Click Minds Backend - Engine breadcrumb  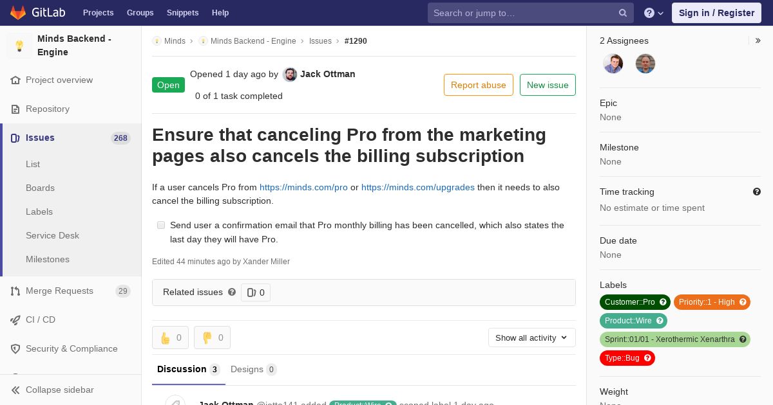coord(253,41)
